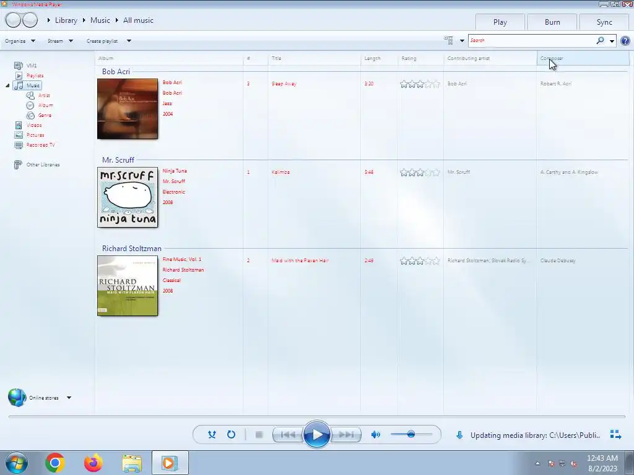
Task: Open the Videos library
Action: [34, 125]
